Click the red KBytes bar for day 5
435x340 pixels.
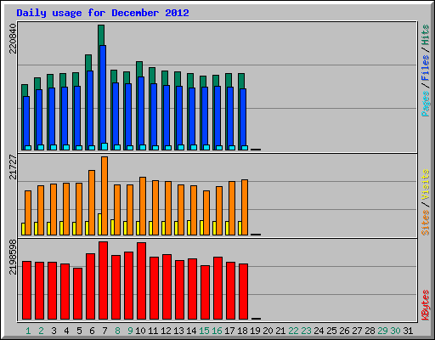click(77, 294)
